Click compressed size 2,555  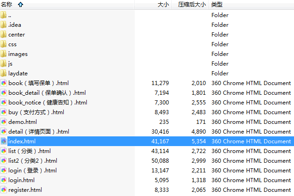(x=199, y=103)
